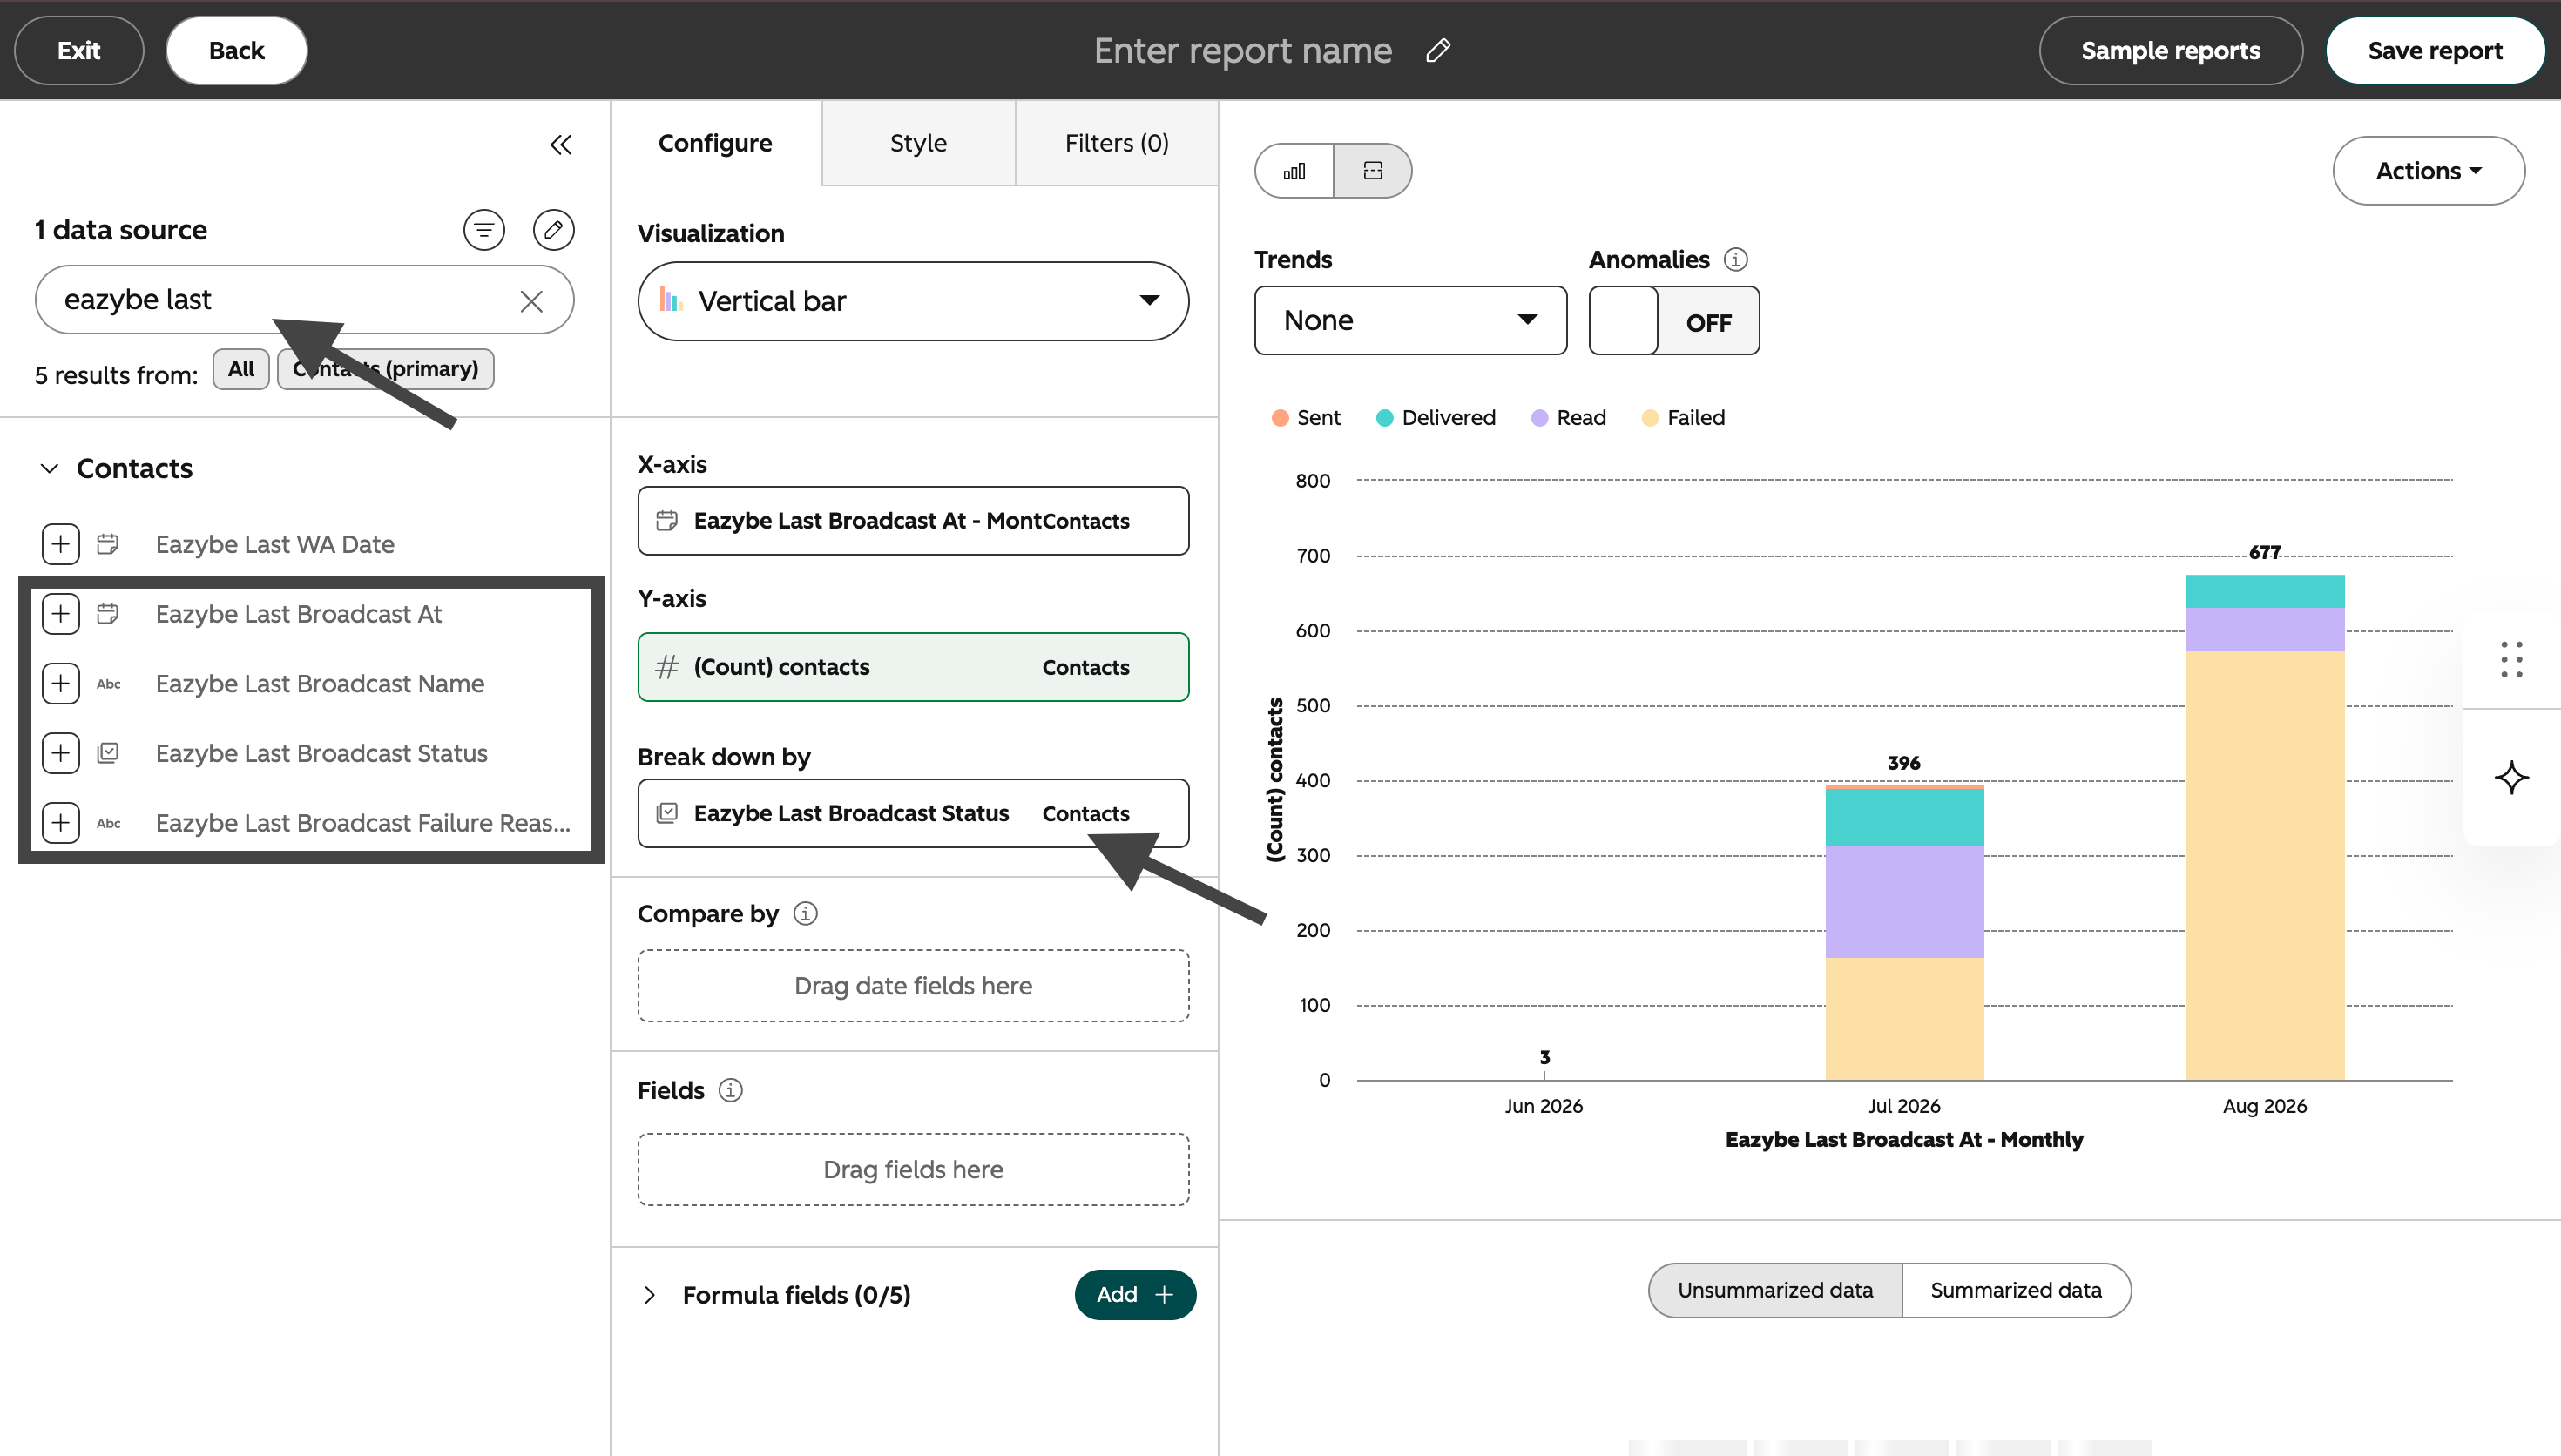The image size is (2561, 1456).
Task: Open Fields info icon
Action: point(731,1090)
